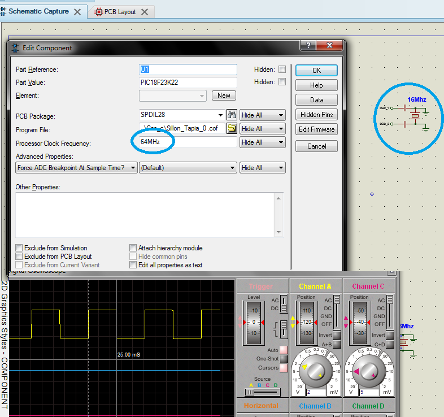Click the Channel A Position thumbwheel
This screenshot has height=417, width=444.
[307, 323]
